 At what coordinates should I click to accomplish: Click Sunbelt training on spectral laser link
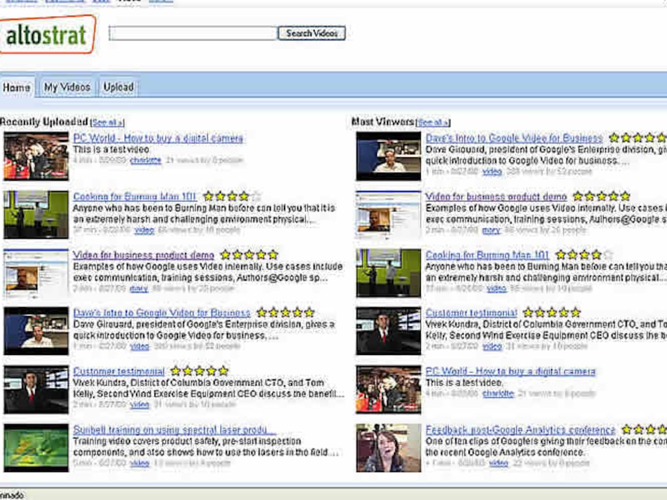[x=175, y=430]
